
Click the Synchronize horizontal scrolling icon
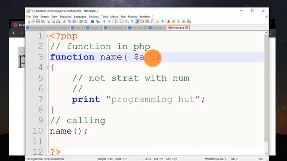pyautogui.click(x=121, y=21)
